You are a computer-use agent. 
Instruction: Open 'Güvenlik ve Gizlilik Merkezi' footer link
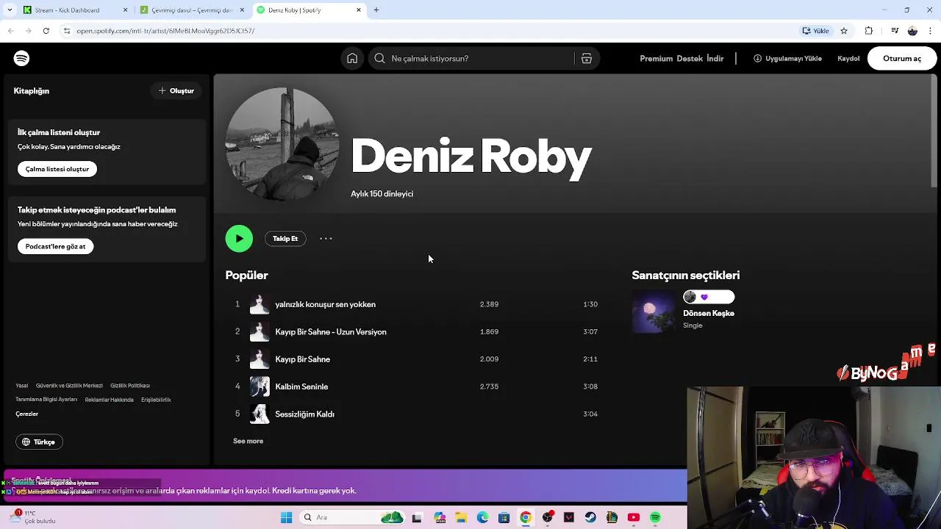[x=69, y=386]
